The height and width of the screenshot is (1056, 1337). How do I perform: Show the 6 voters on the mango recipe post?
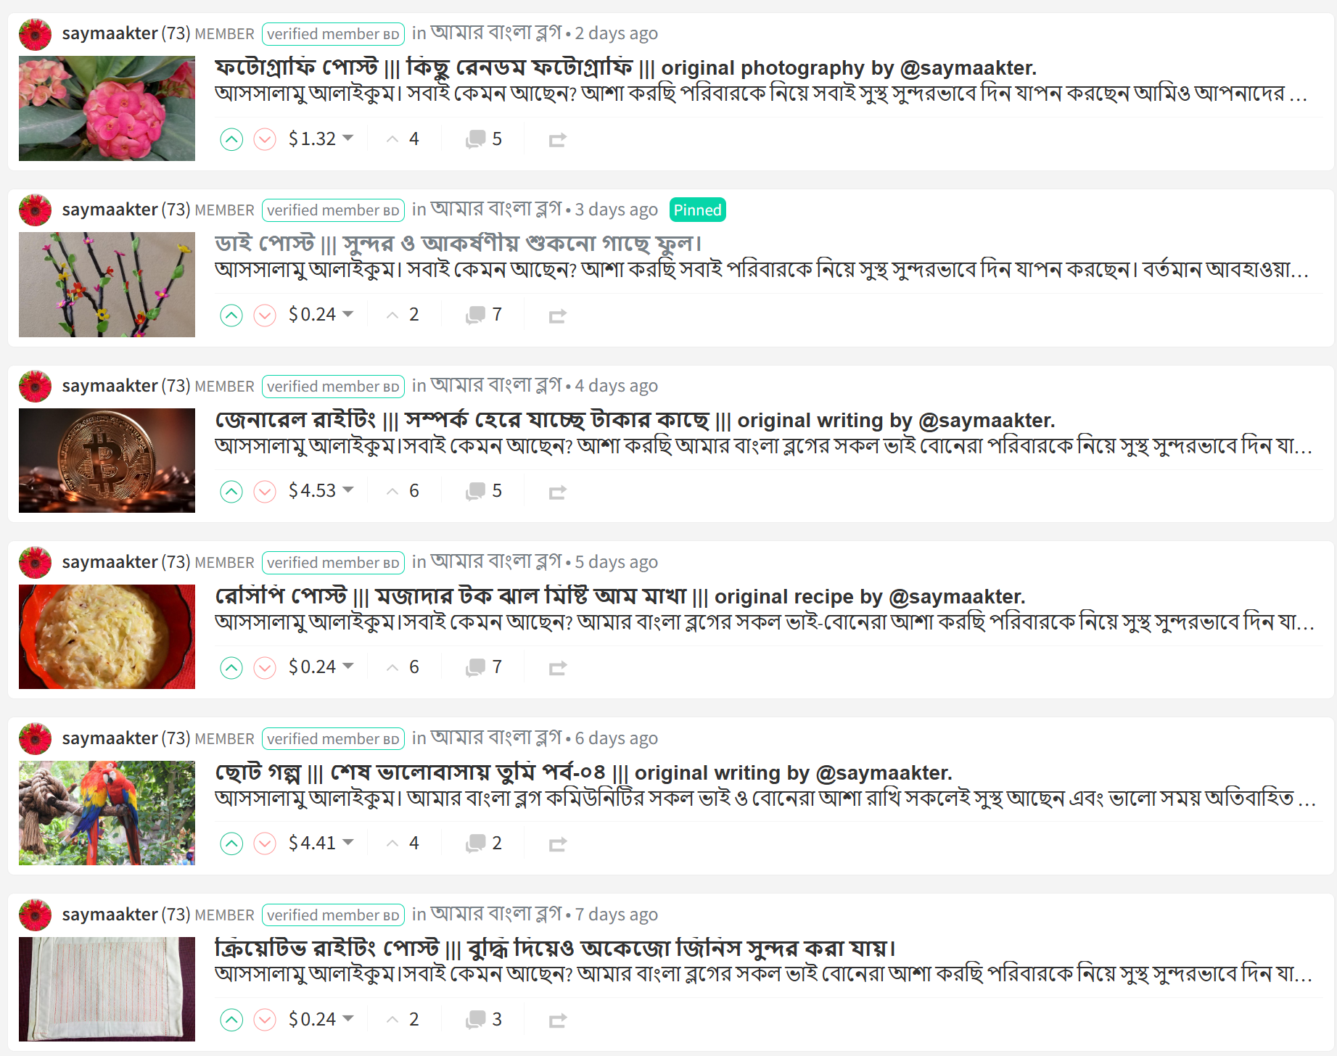[403, 667]
